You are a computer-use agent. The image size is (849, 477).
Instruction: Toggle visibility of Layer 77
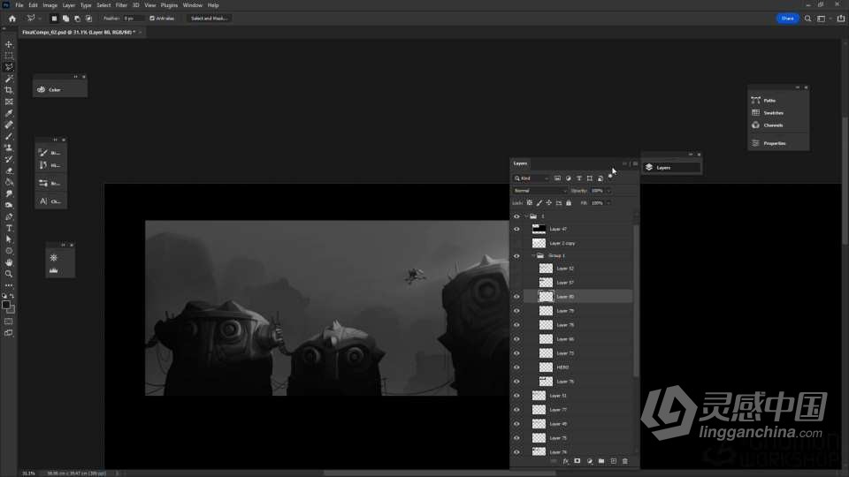point(516,409)
